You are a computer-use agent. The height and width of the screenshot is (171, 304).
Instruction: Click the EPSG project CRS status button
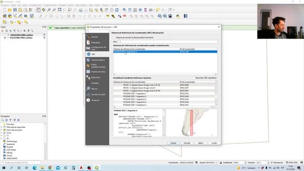292,162
